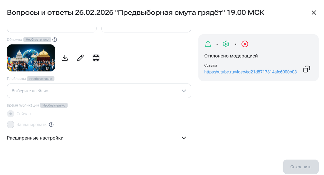Select the pencil icon to edit the cover
Image resolution: width=324 pixels, height=175 pixels.
[x=80, y=58]
